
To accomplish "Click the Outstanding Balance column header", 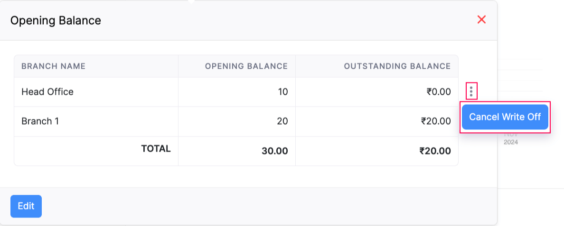I will (x=397, y=66).
